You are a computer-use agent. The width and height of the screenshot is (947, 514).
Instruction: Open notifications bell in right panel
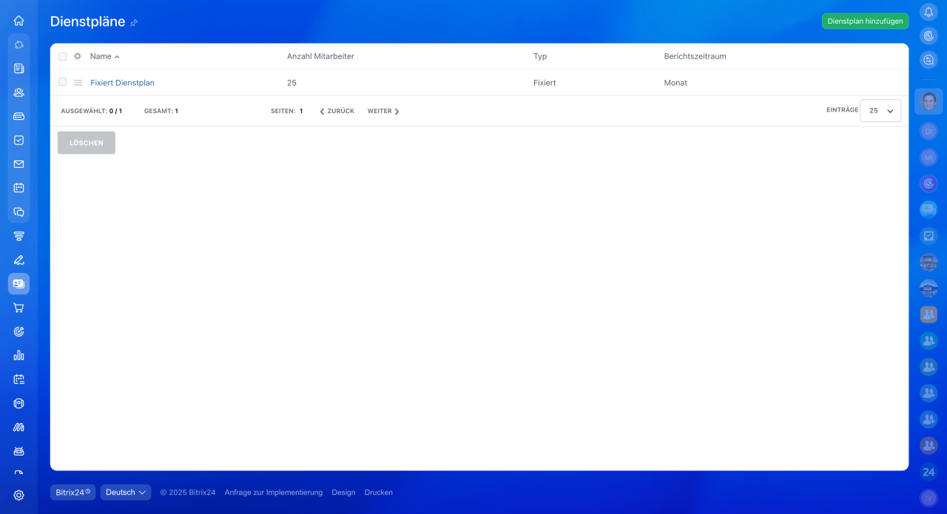(x=929, y=12)
